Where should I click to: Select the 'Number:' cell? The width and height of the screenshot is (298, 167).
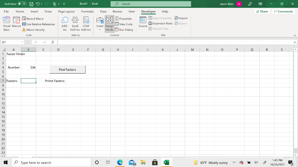coord(14,67)
